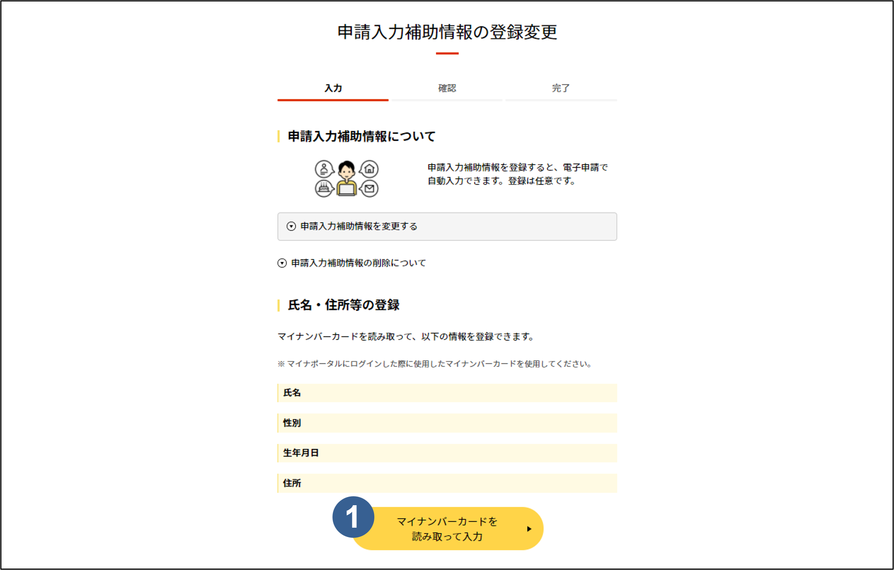Viewport: 894px width, 570px height.
Task: Click the person profile speech bubble icon
Action: click(x=324, y=169)
